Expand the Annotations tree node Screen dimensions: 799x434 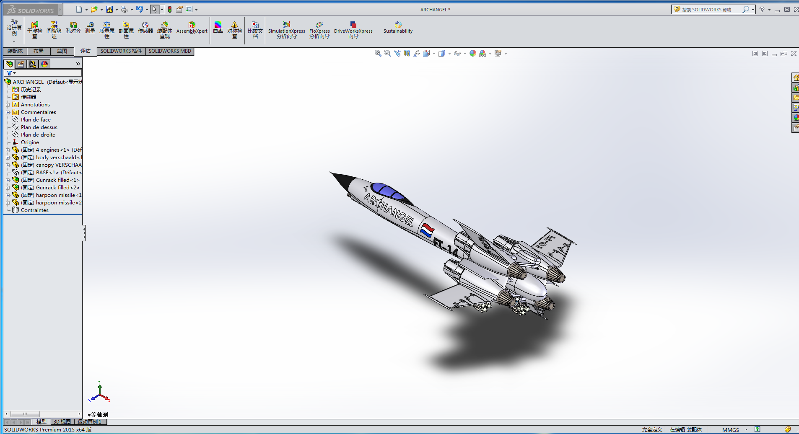tap(8, 104)
